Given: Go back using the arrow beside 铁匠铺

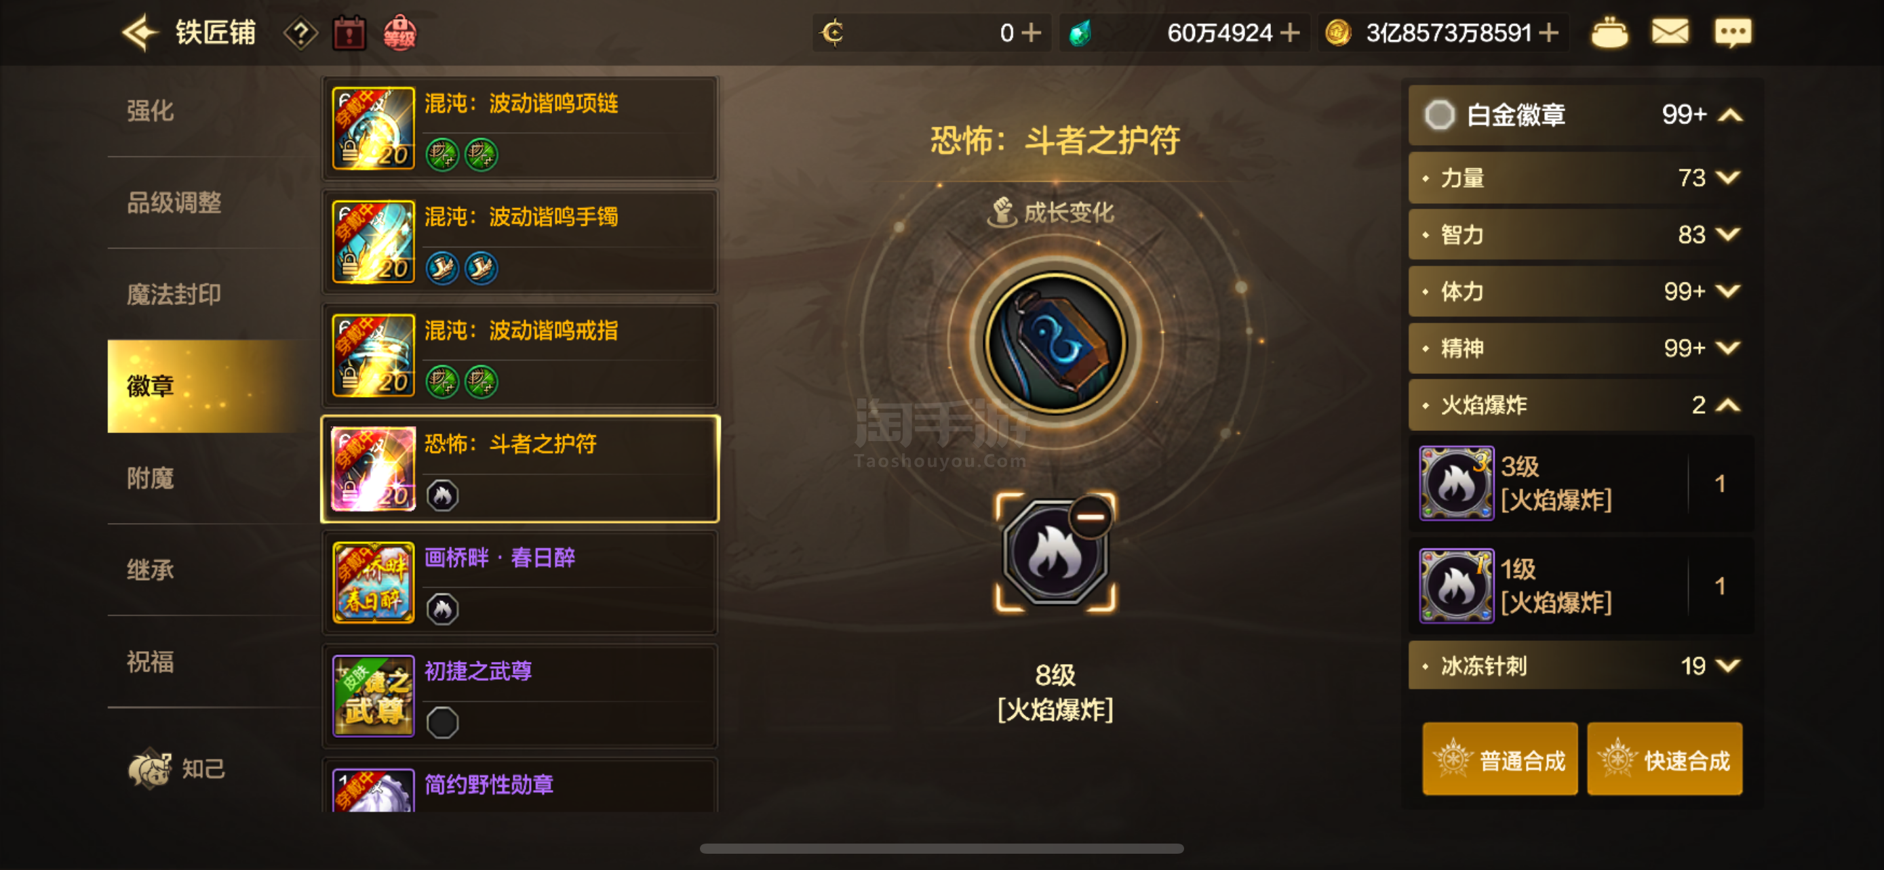Looking at the screenshot, I should (x=140, y=32).
